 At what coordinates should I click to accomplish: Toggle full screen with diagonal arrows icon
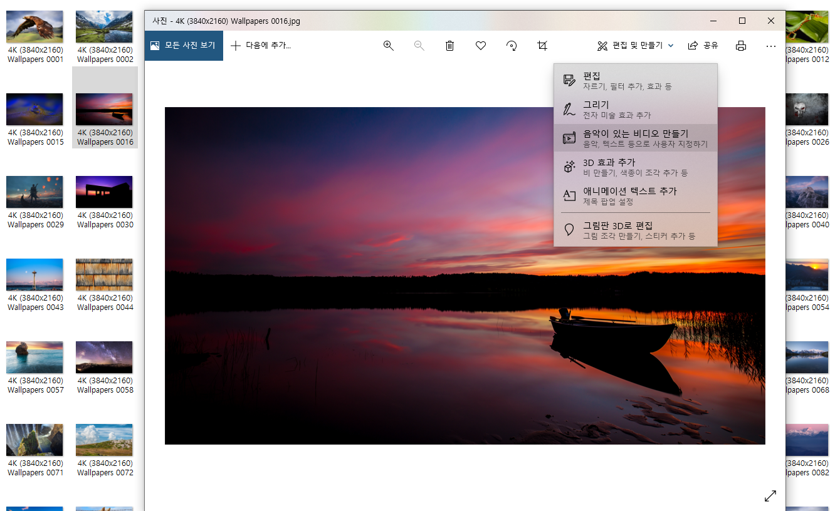[x=770, y=496]
